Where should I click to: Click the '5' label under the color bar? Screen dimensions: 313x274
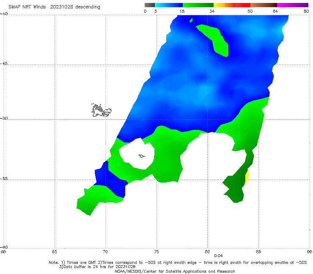click(x=156, y=11)
